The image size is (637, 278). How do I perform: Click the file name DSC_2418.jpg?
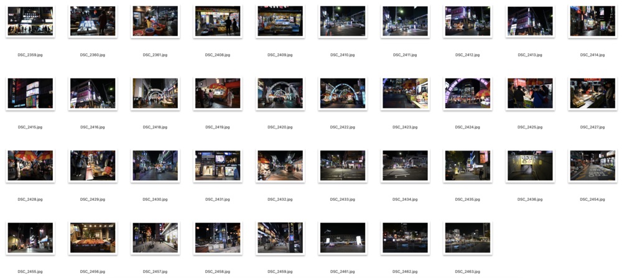tap(155, 127)
